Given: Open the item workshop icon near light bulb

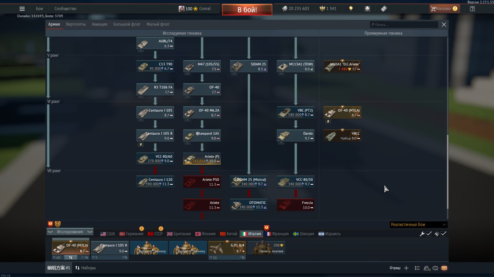Looking at the screenshot, I should 367,8.
